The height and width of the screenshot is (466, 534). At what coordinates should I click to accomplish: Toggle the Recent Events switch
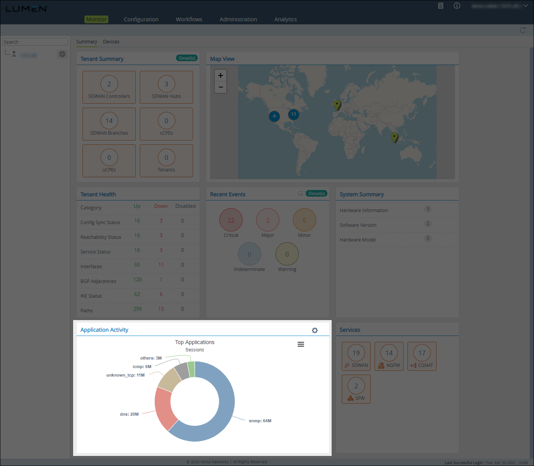tap(301, 194)
